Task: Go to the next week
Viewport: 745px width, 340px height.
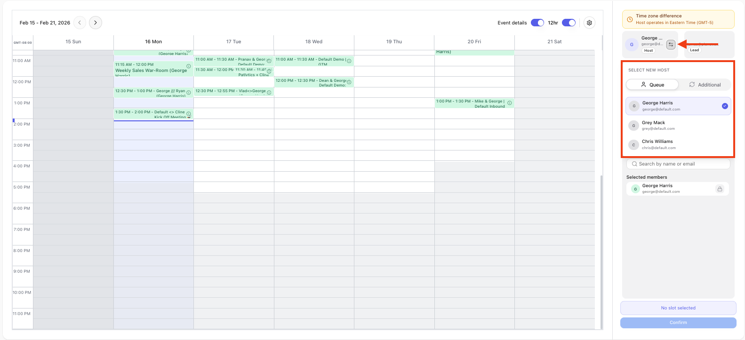Action: [x=96, y=23]
